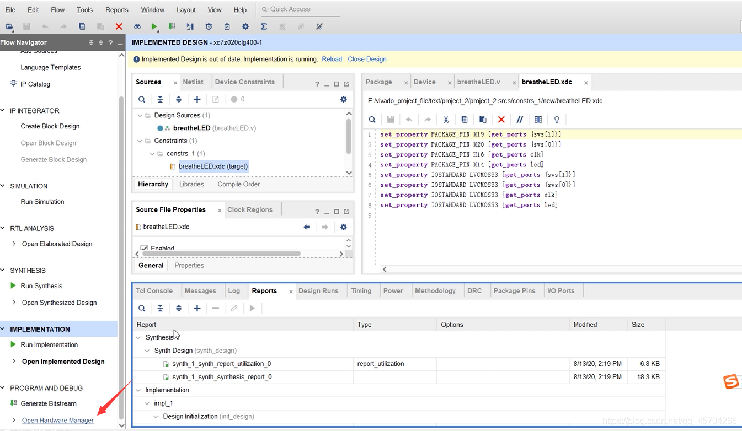Screen dimensions: 742x431
Task: Click the binoculars find icon
Action: [137, 26]
